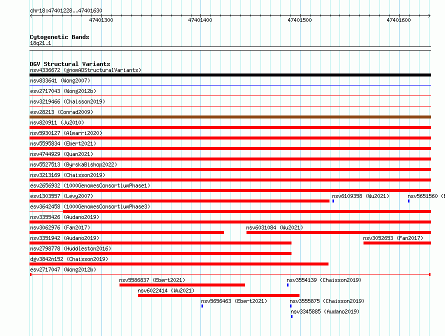Open variant nsv4744929 (Quan2021)
Screen dimensions: 445x336
point(61,154)
